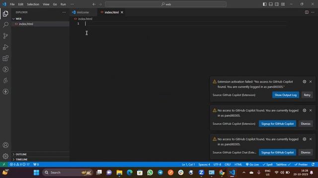Screen dimensions: 318x178
Task: Open the Explorer view in activity bar
Action: coord(5,14)
